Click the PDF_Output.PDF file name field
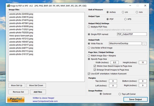The height and width of the screenshot is (106, 154). 132,34
